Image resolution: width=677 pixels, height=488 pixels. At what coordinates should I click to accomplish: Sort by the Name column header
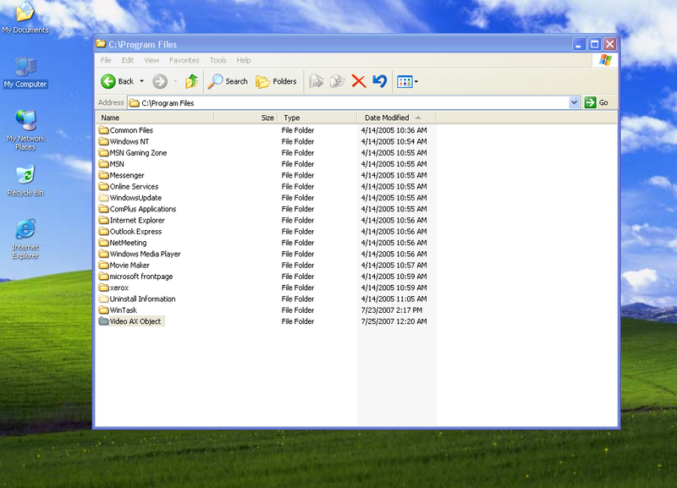155,118
